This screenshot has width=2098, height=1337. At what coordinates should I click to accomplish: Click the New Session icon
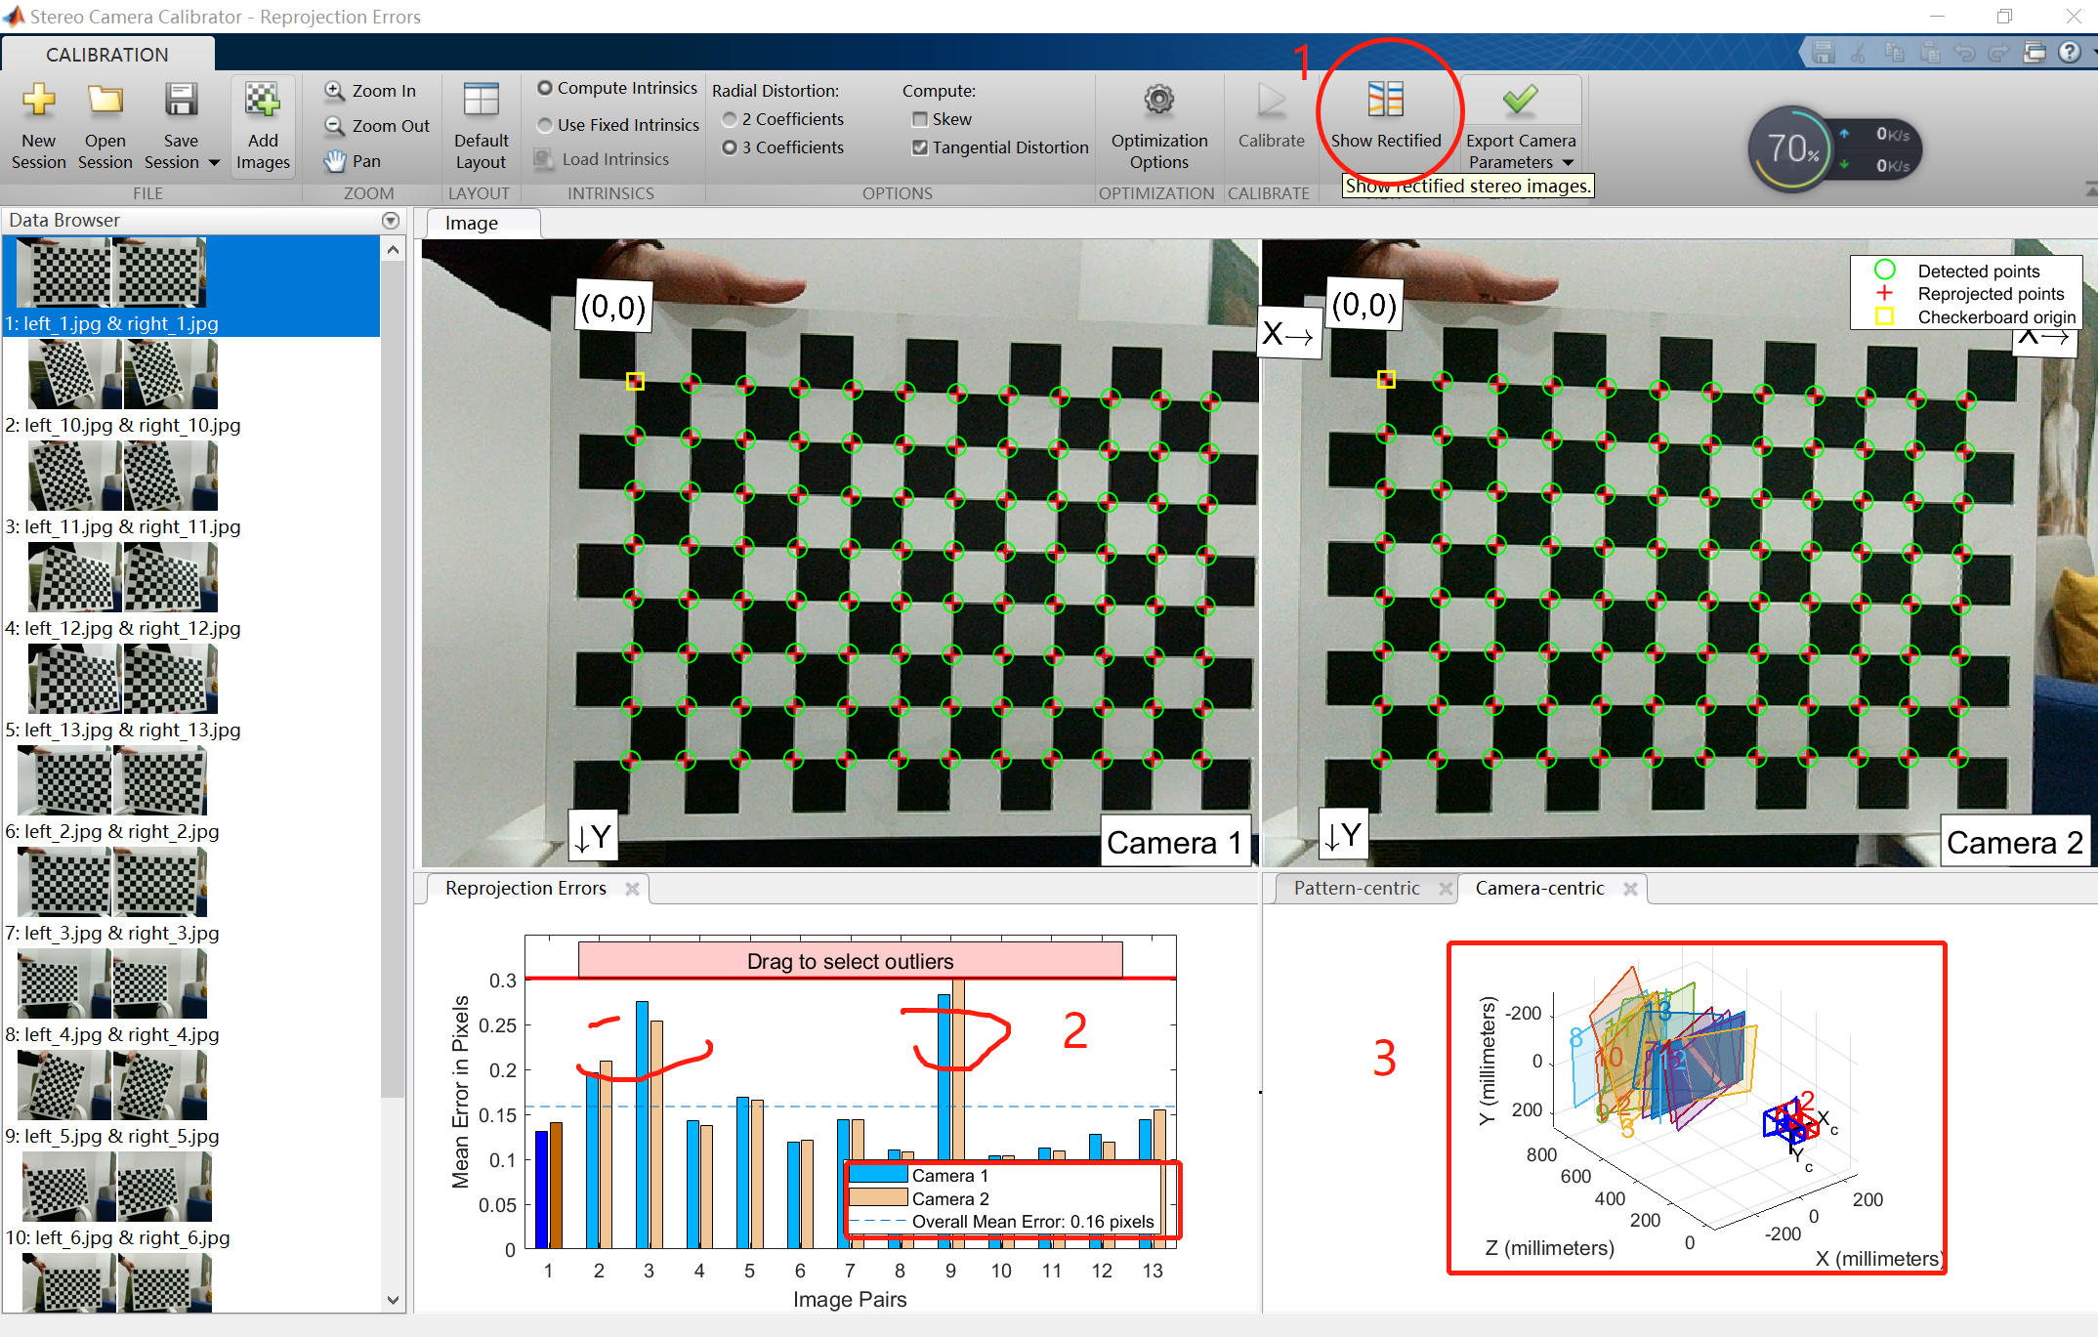38,102
